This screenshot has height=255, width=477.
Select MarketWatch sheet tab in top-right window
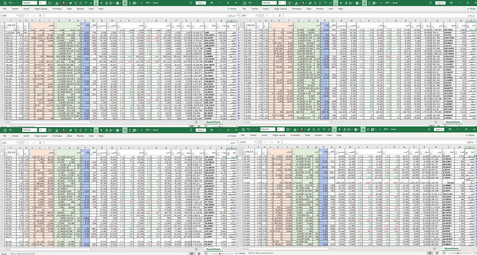coord(453,122)
